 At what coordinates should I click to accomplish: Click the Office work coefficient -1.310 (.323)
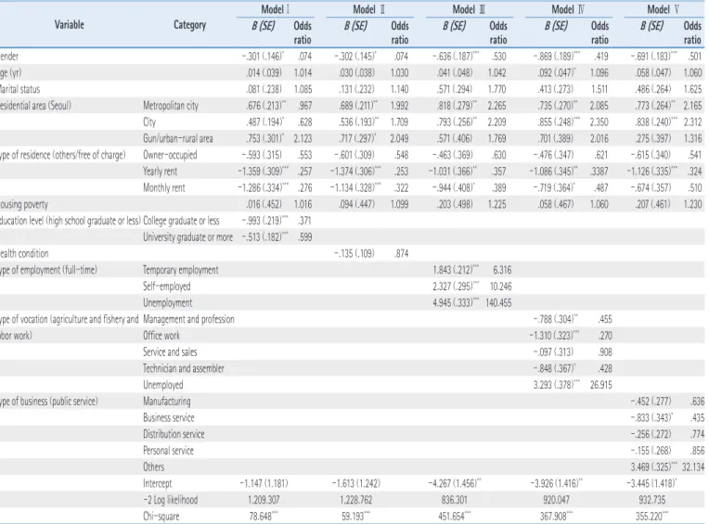click(x=554, y=336)
